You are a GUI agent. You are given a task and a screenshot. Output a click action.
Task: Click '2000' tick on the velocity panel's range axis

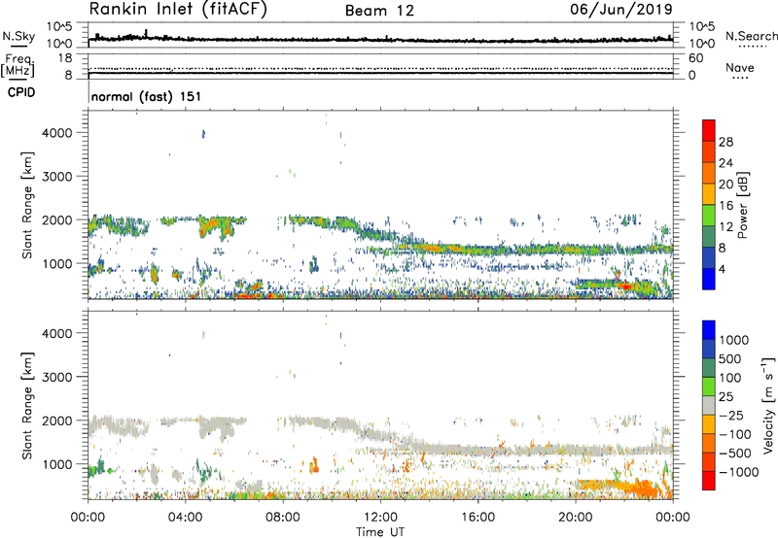click(x=57, y=420)
